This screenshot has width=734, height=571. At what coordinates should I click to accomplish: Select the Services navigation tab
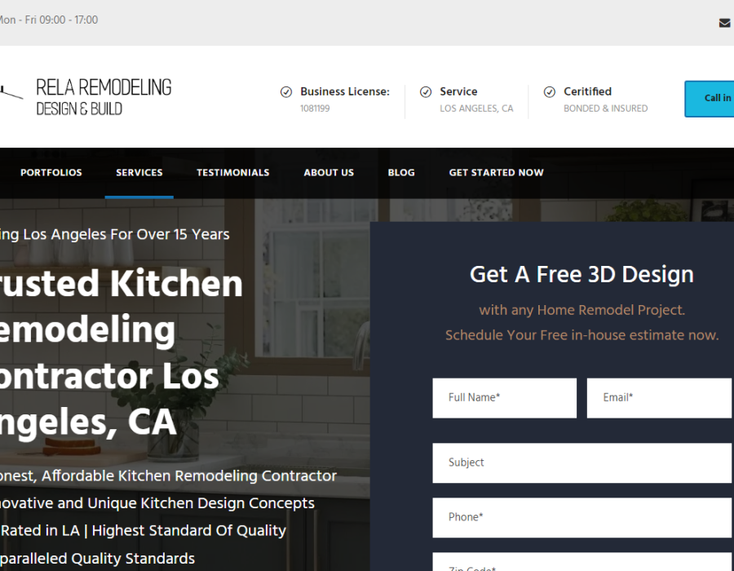coord(139,173)
